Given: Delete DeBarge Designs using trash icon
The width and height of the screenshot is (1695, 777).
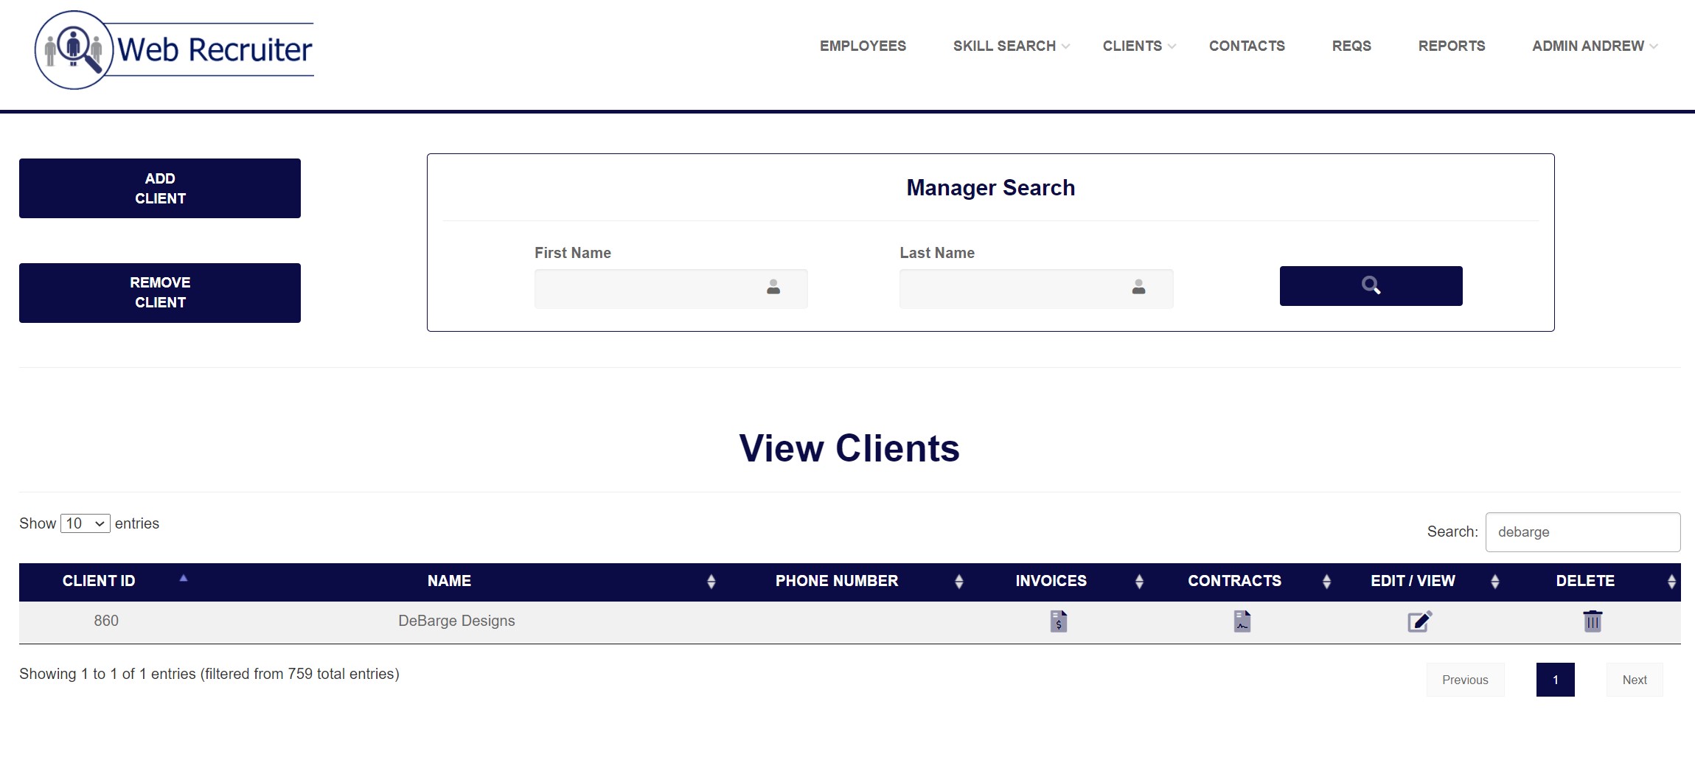Looking at the screenshot, I should coord(1592,621).
